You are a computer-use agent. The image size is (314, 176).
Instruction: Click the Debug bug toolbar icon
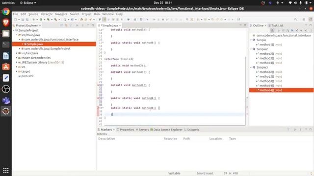click(x=33, y=20)
